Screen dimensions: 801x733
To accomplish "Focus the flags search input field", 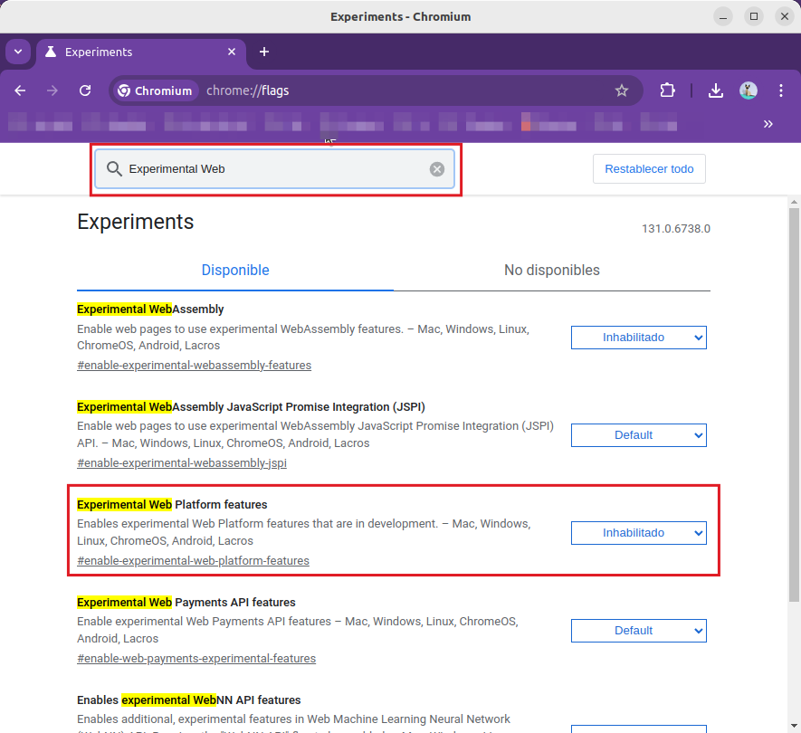I will click(x=275, y=169).
